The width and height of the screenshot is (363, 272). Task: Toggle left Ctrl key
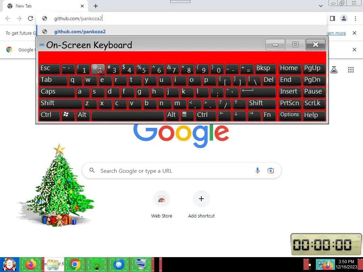coord(50,115)
